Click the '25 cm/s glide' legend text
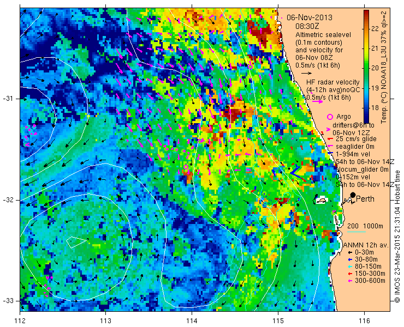This screenshot has height=327, width=404. pos(357,139)
